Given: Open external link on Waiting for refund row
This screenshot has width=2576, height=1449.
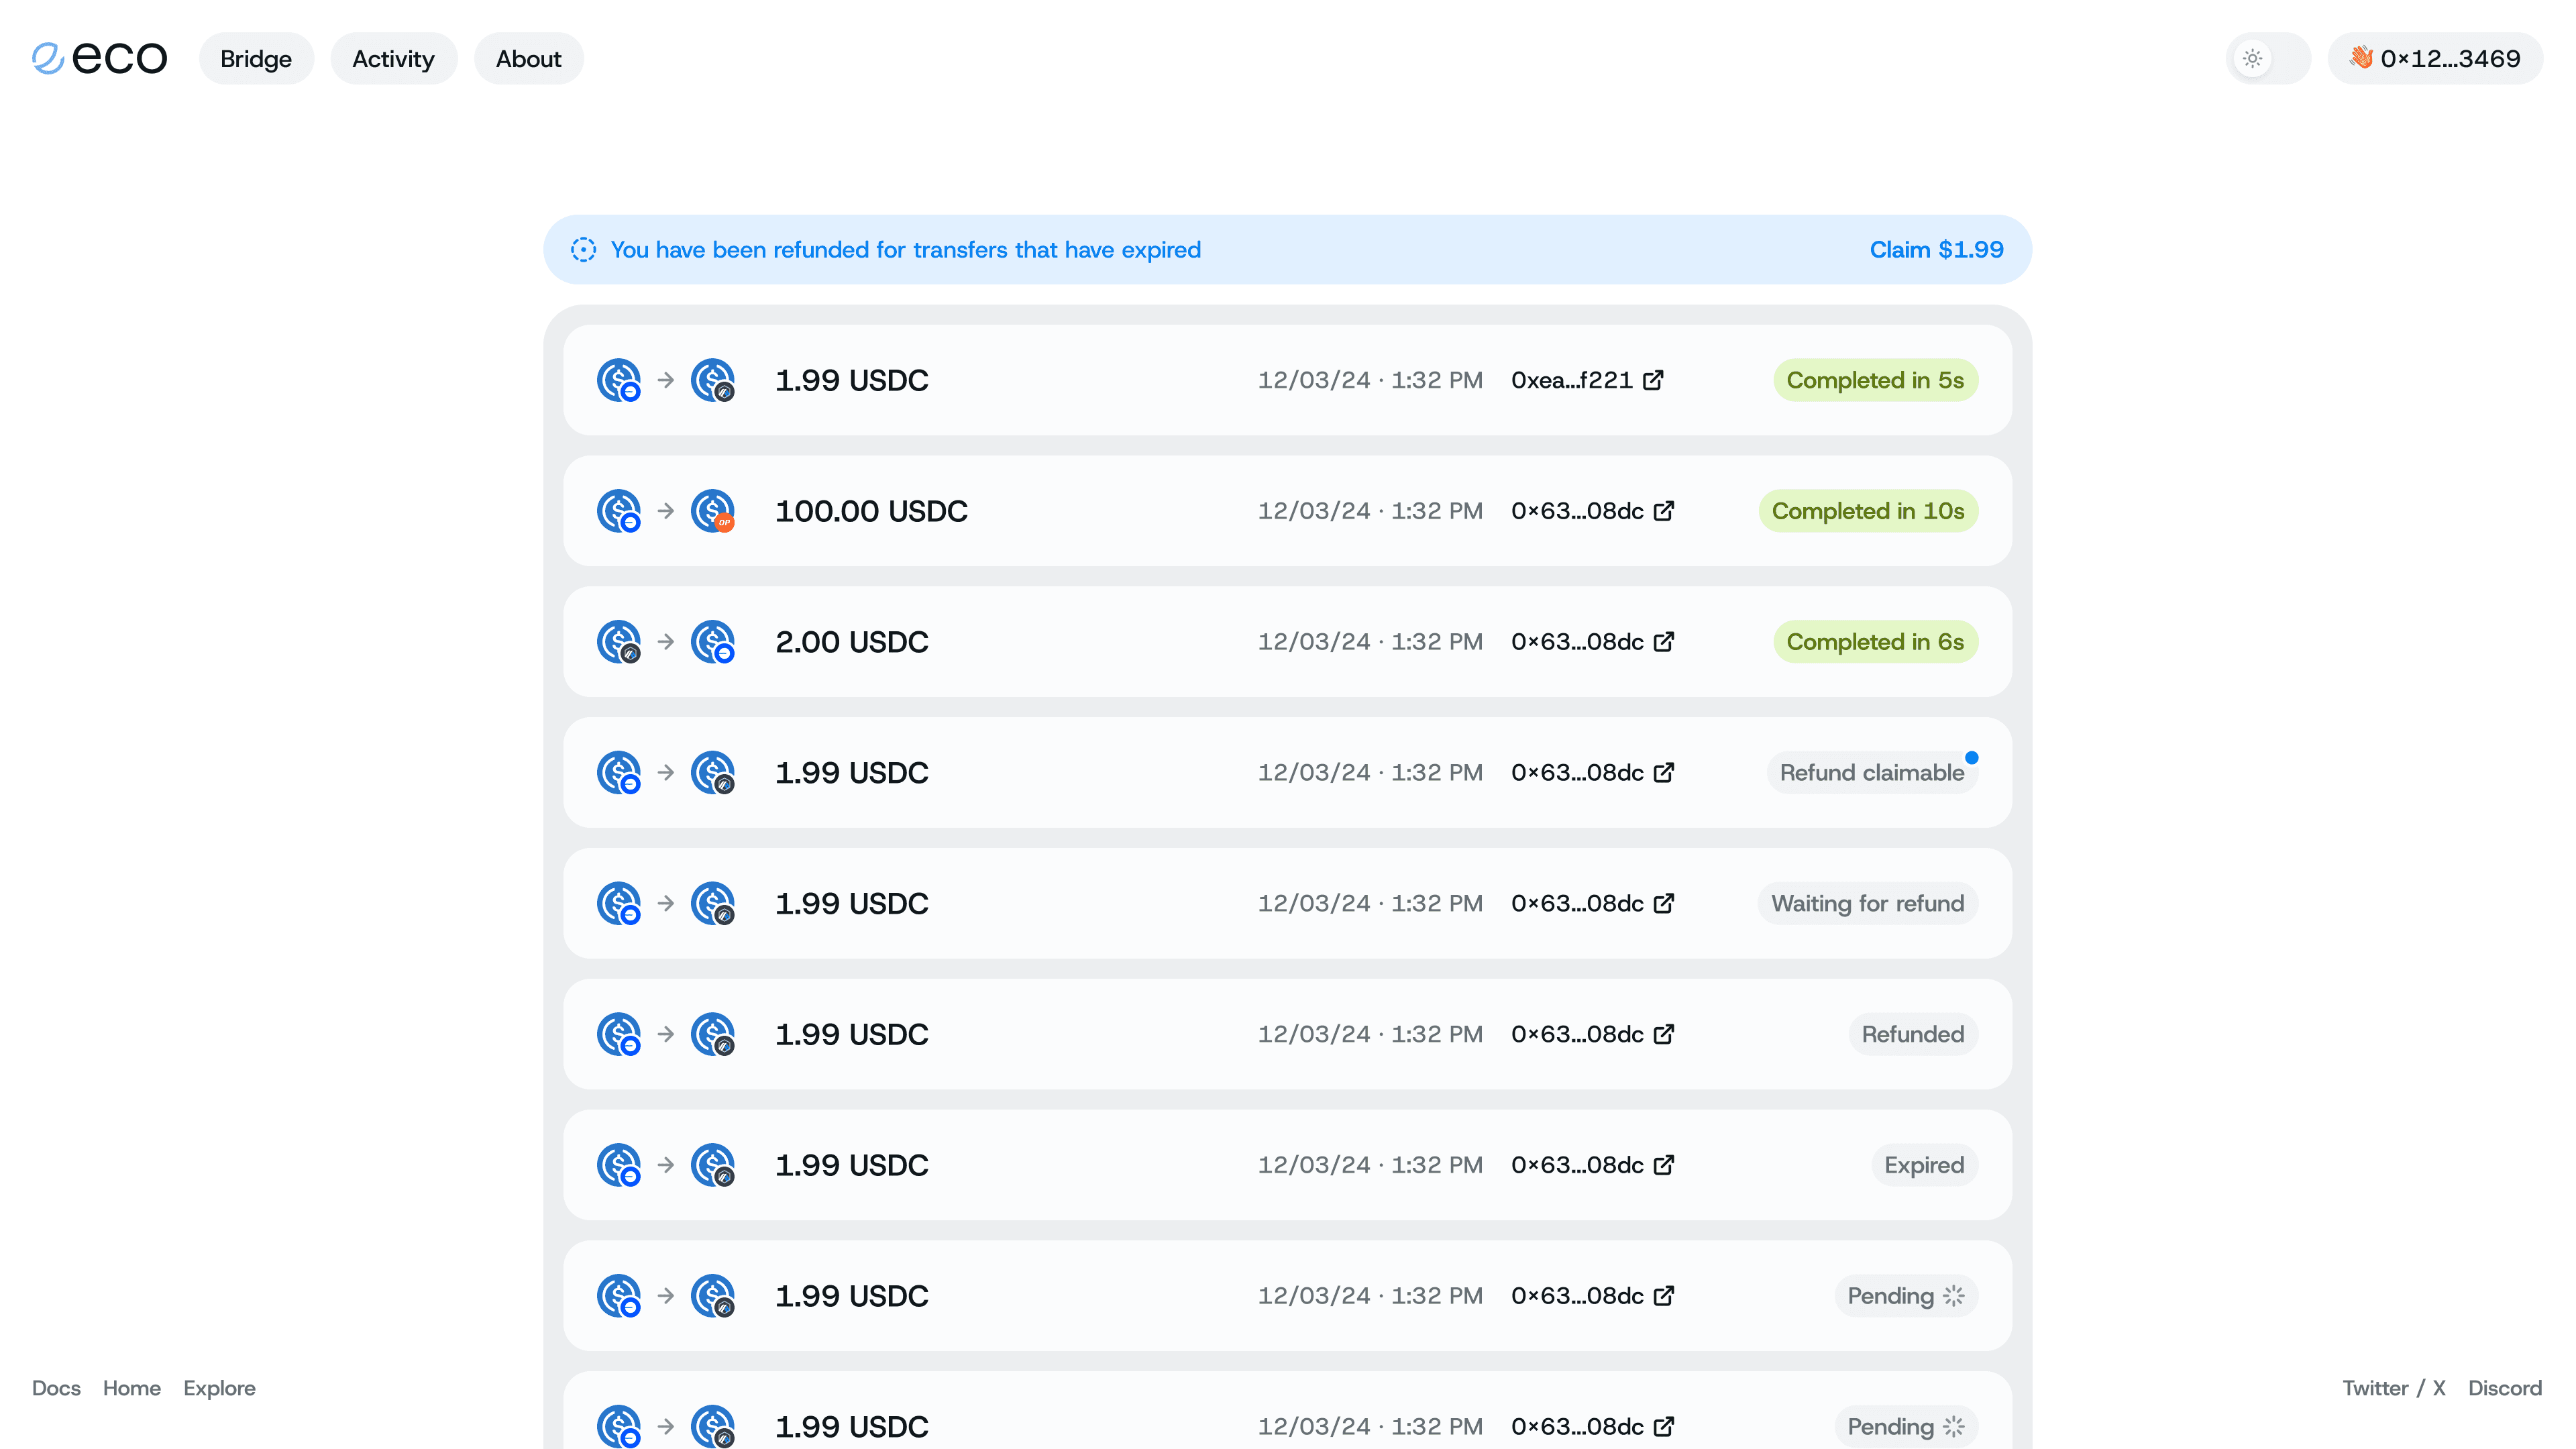Looking at the screenshot, I should tap(1664, 904).
